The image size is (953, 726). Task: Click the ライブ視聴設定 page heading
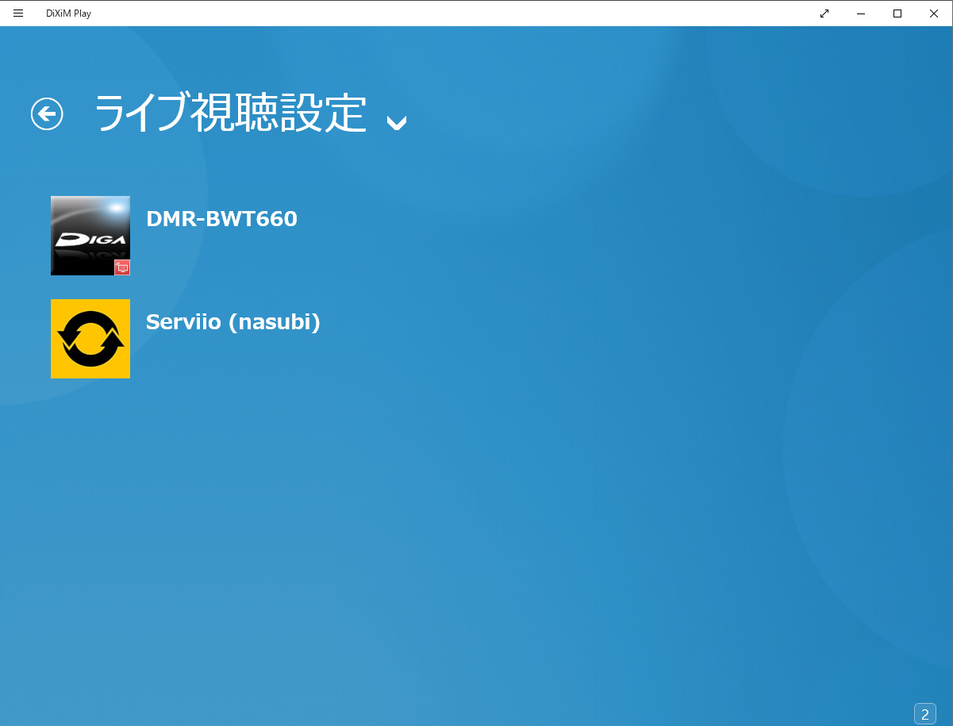230,113
